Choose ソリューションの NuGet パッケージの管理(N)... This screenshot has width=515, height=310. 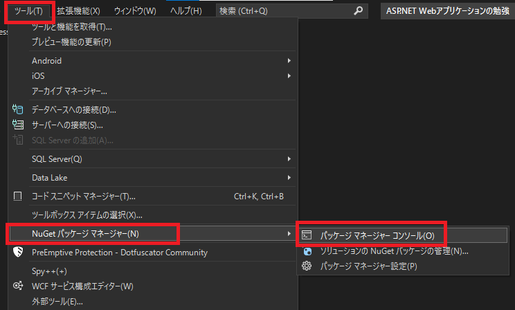394,251
